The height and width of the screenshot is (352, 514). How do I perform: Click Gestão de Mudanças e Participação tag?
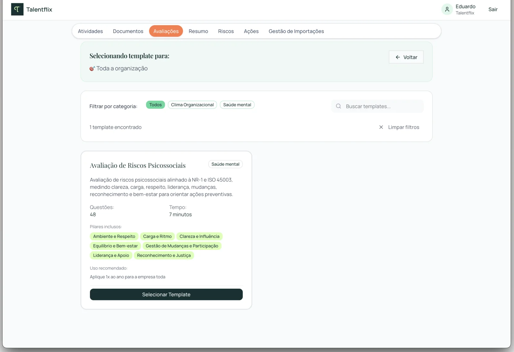[182, 246]
